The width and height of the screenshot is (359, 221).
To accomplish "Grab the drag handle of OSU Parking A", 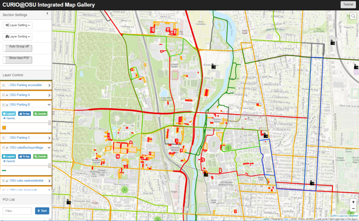I will [x=3, y=95].
